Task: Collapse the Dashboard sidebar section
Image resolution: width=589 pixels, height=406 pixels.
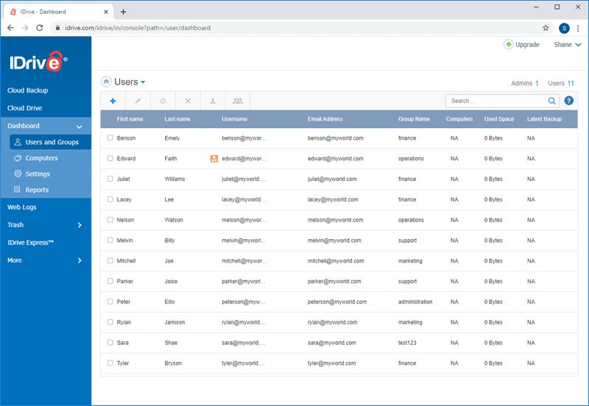Action: coord(80,127)
